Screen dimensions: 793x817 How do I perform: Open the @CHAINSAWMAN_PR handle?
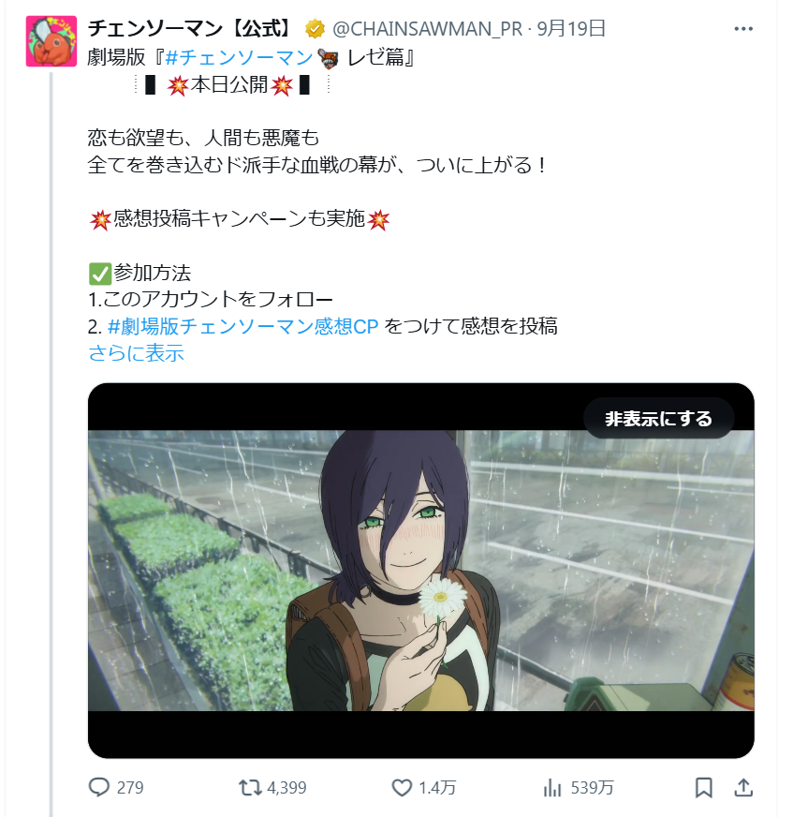(427, 29)
